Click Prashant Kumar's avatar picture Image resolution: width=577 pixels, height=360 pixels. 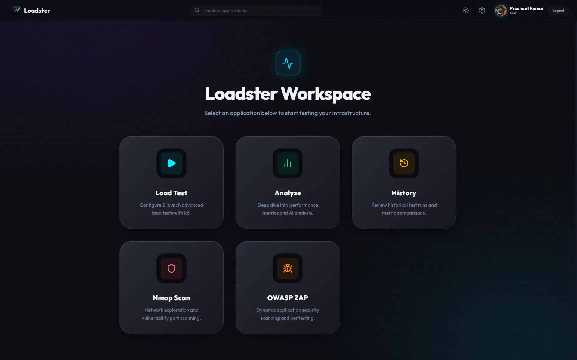[x=501, y=11]
